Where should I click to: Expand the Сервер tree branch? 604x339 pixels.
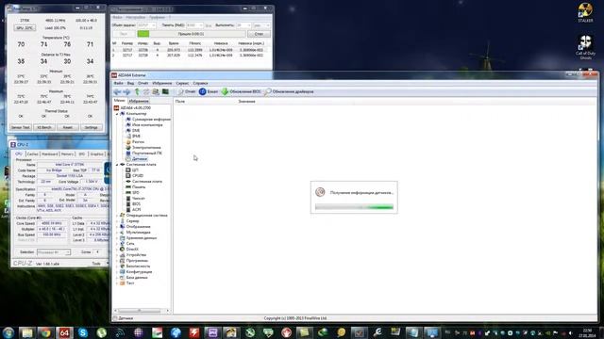pos(117,221)
